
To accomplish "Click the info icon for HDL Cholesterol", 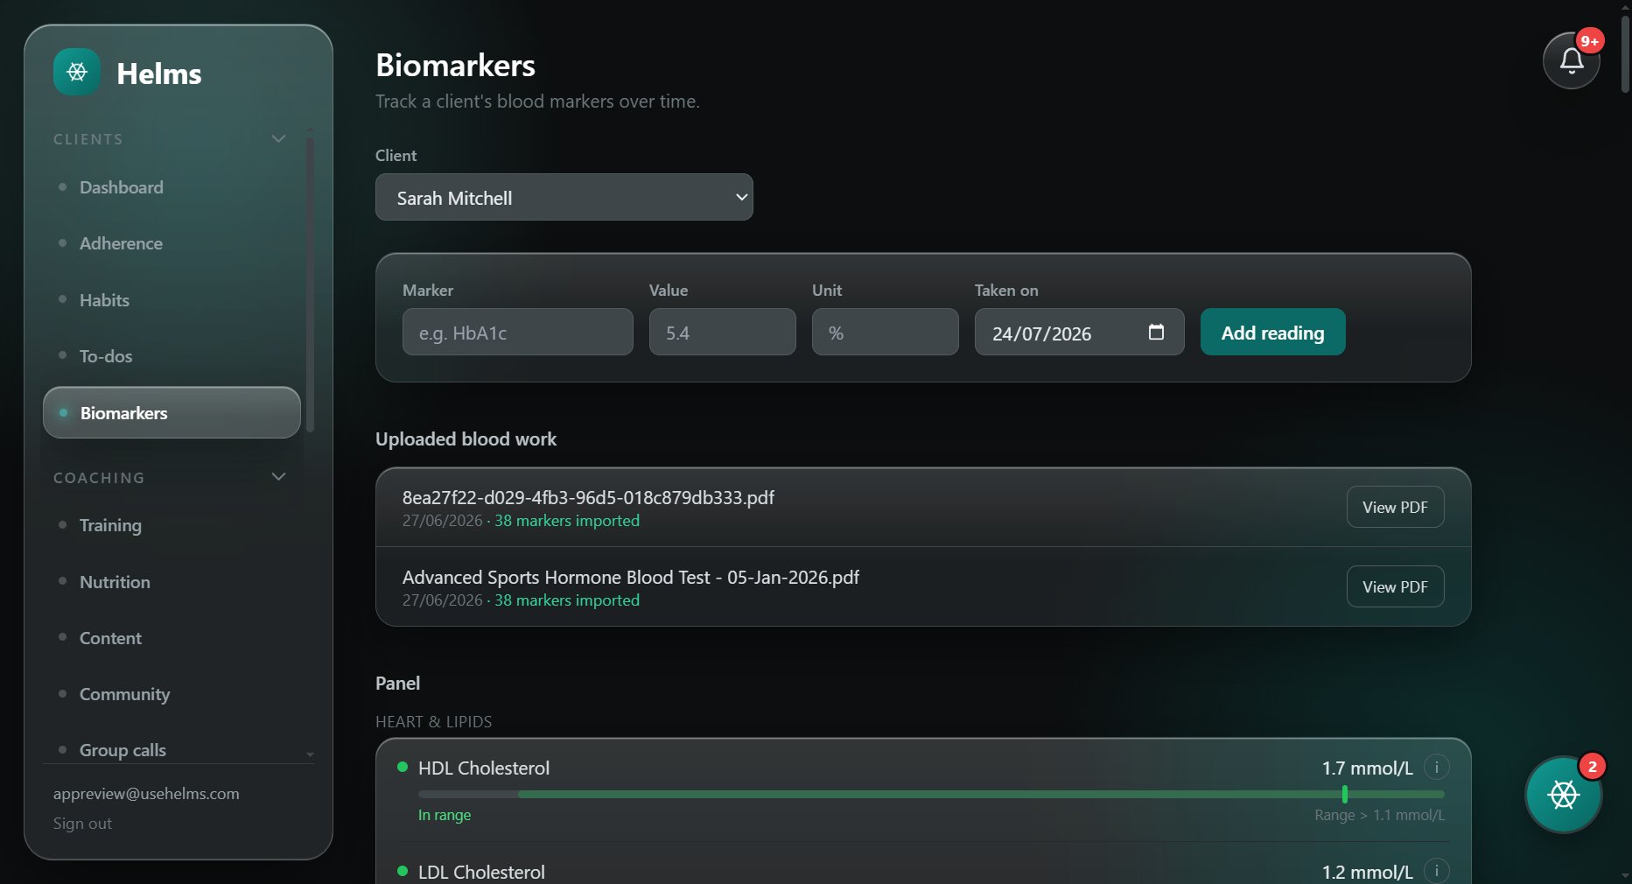I will (1436, 768).
